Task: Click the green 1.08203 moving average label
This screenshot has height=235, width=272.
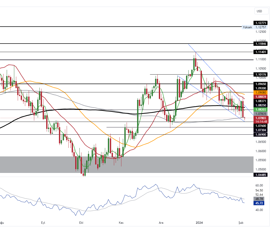Action: (x=261, y=110)
